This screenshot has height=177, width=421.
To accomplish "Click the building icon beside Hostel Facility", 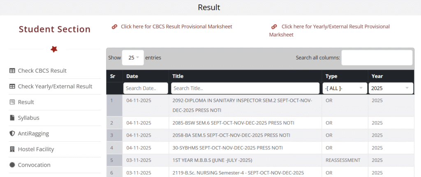I will click(12, 149).
